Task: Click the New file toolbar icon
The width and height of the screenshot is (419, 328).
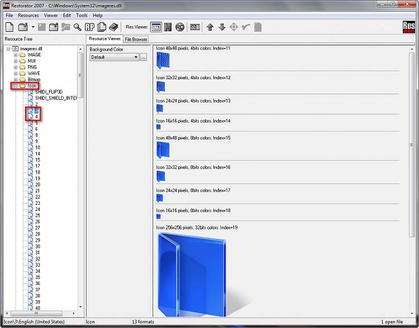Action: tap(9, 27)
